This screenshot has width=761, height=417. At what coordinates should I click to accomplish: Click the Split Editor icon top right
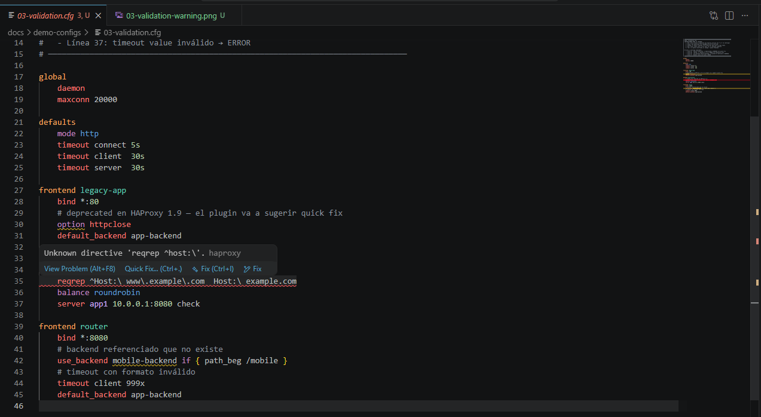pyautogui.click(x=729, y=15)
